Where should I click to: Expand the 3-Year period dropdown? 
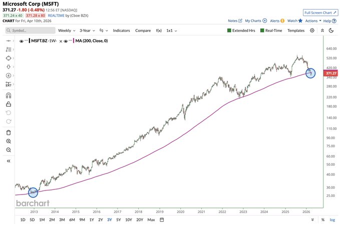[x=87, y=30]
